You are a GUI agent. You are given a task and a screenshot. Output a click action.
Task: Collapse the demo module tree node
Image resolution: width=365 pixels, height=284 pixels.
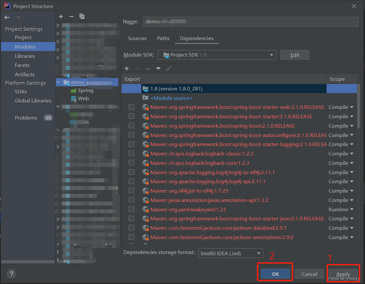[x=58, y=82]
